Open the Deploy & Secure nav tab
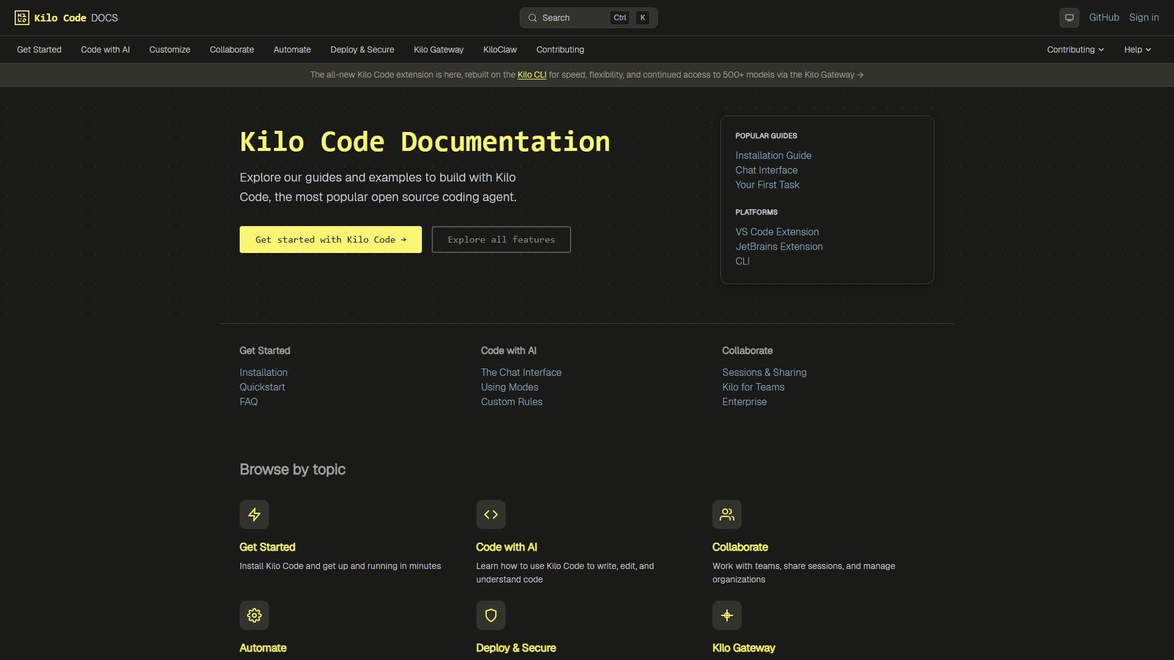The width and height of the screenshot is (1174, 660). click(362, 50)
